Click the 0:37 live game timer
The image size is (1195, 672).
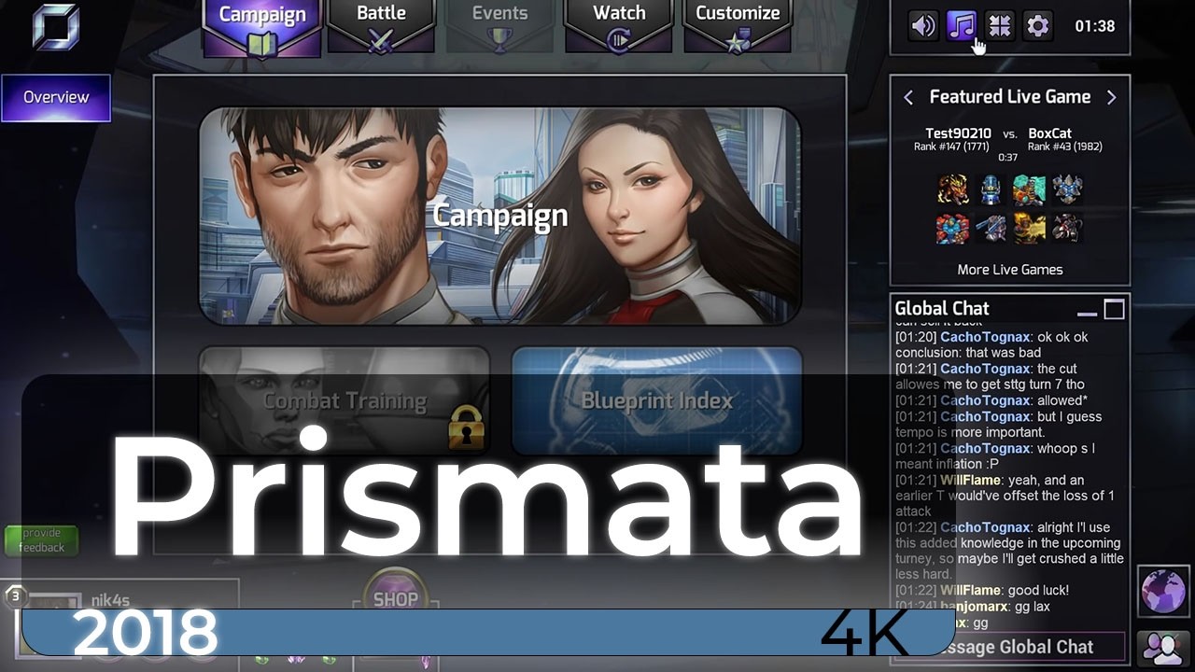click(x=1008, y=158)
